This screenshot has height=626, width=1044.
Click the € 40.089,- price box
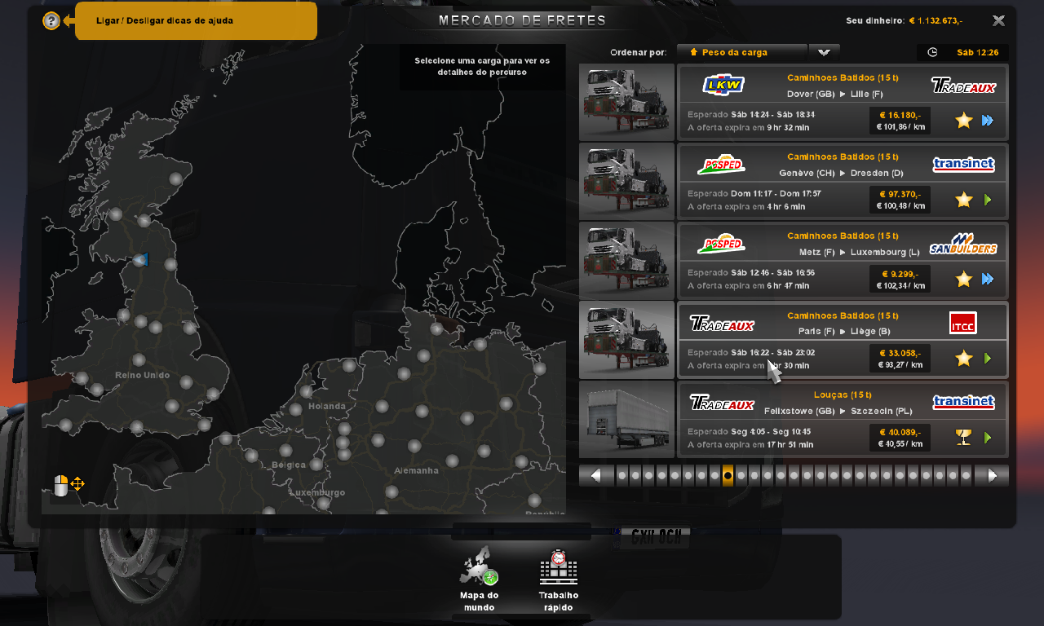click(x=900, y=438)
